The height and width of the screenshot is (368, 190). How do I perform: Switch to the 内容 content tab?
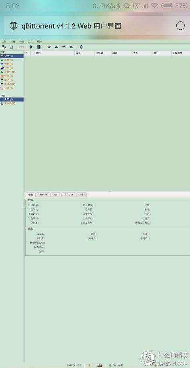tap(82, 195)
